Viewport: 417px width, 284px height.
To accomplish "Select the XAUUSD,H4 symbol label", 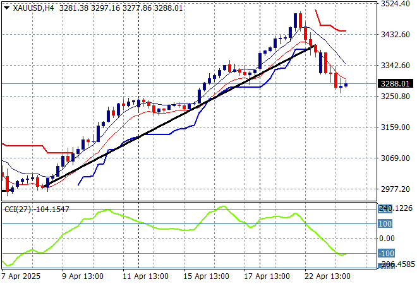I will [33, 8].
